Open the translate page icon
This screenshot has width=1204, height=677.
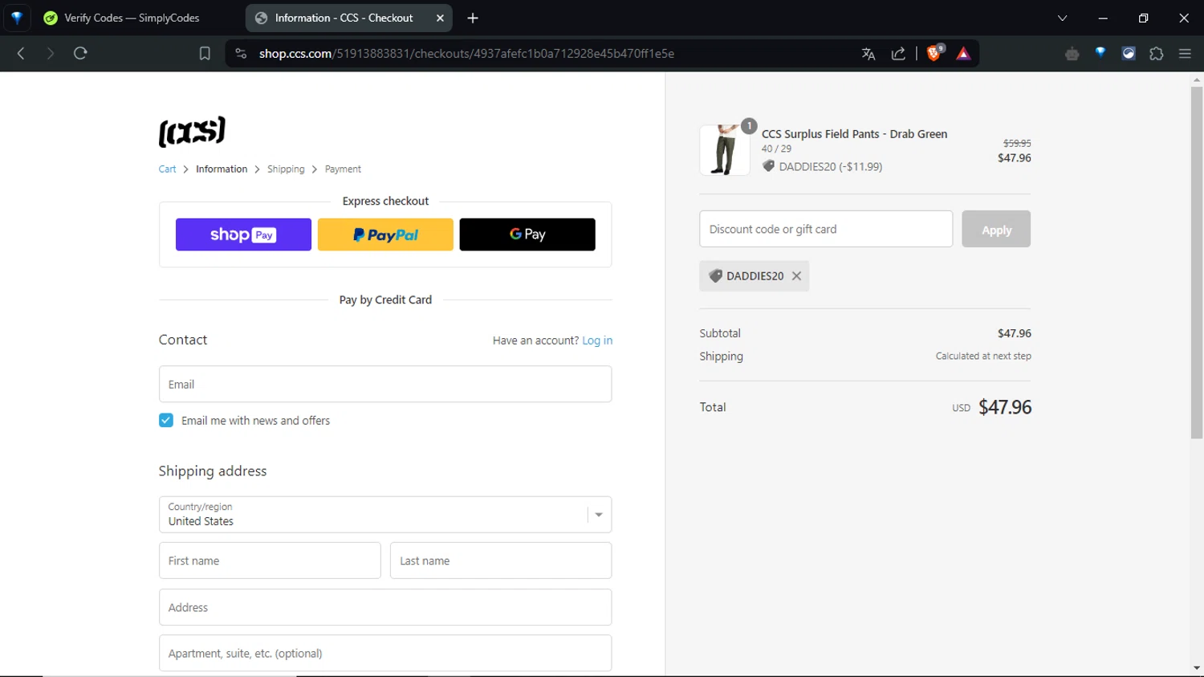click(868, 54)
